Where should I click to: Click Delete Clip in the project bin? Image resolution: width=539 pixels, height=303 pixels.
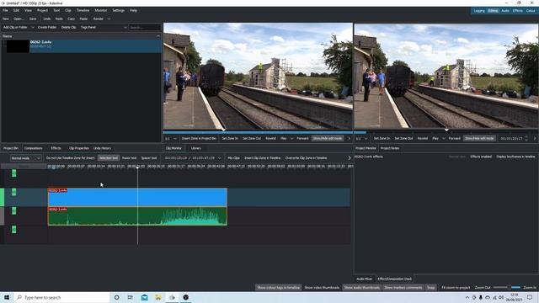(68, 27)
